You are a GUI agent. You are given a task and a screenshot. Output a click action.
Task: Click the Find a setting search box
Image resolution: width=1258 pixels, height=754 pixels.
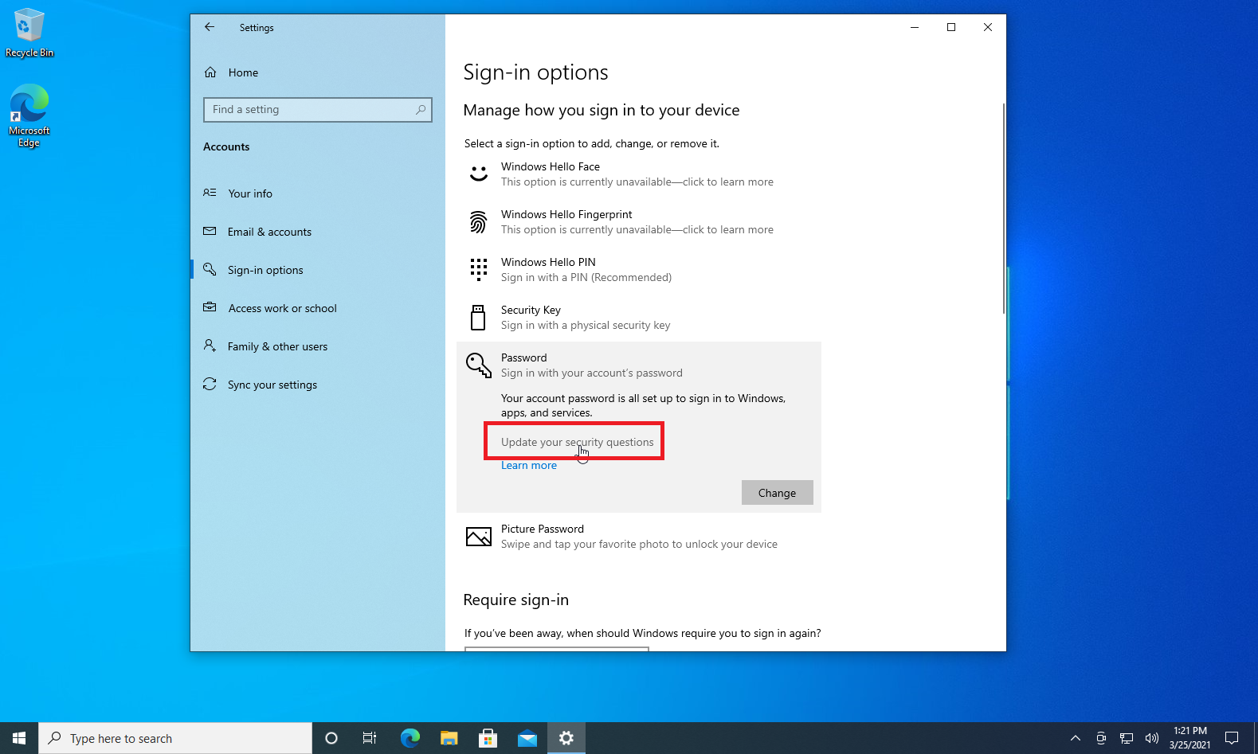[x=318, y=109]
